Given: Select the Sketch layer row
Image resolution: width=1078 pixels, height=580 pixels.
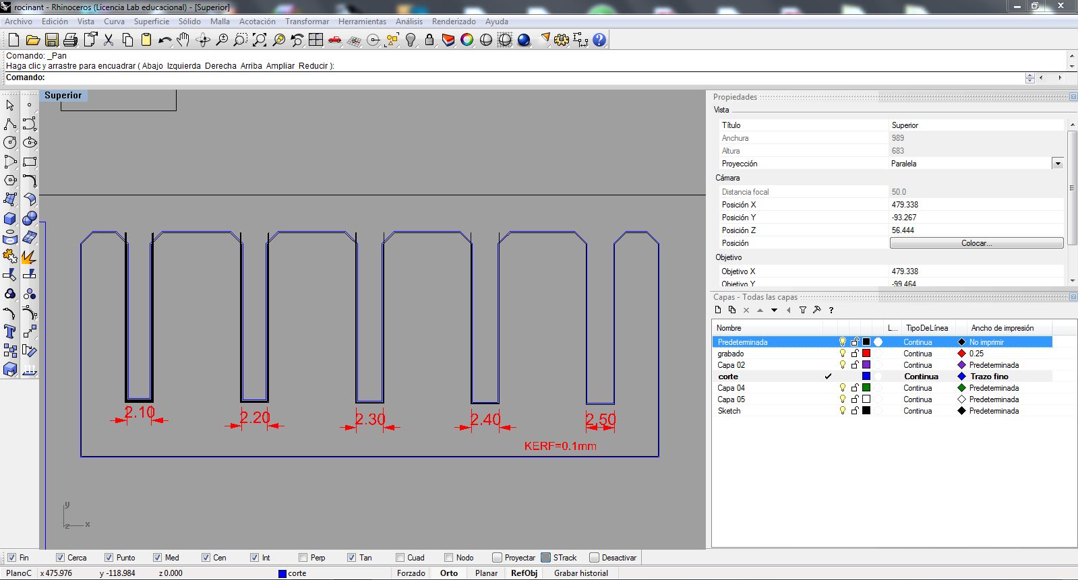Looking at the screenshot, I should pyautogui.click(x=882, y=410).
